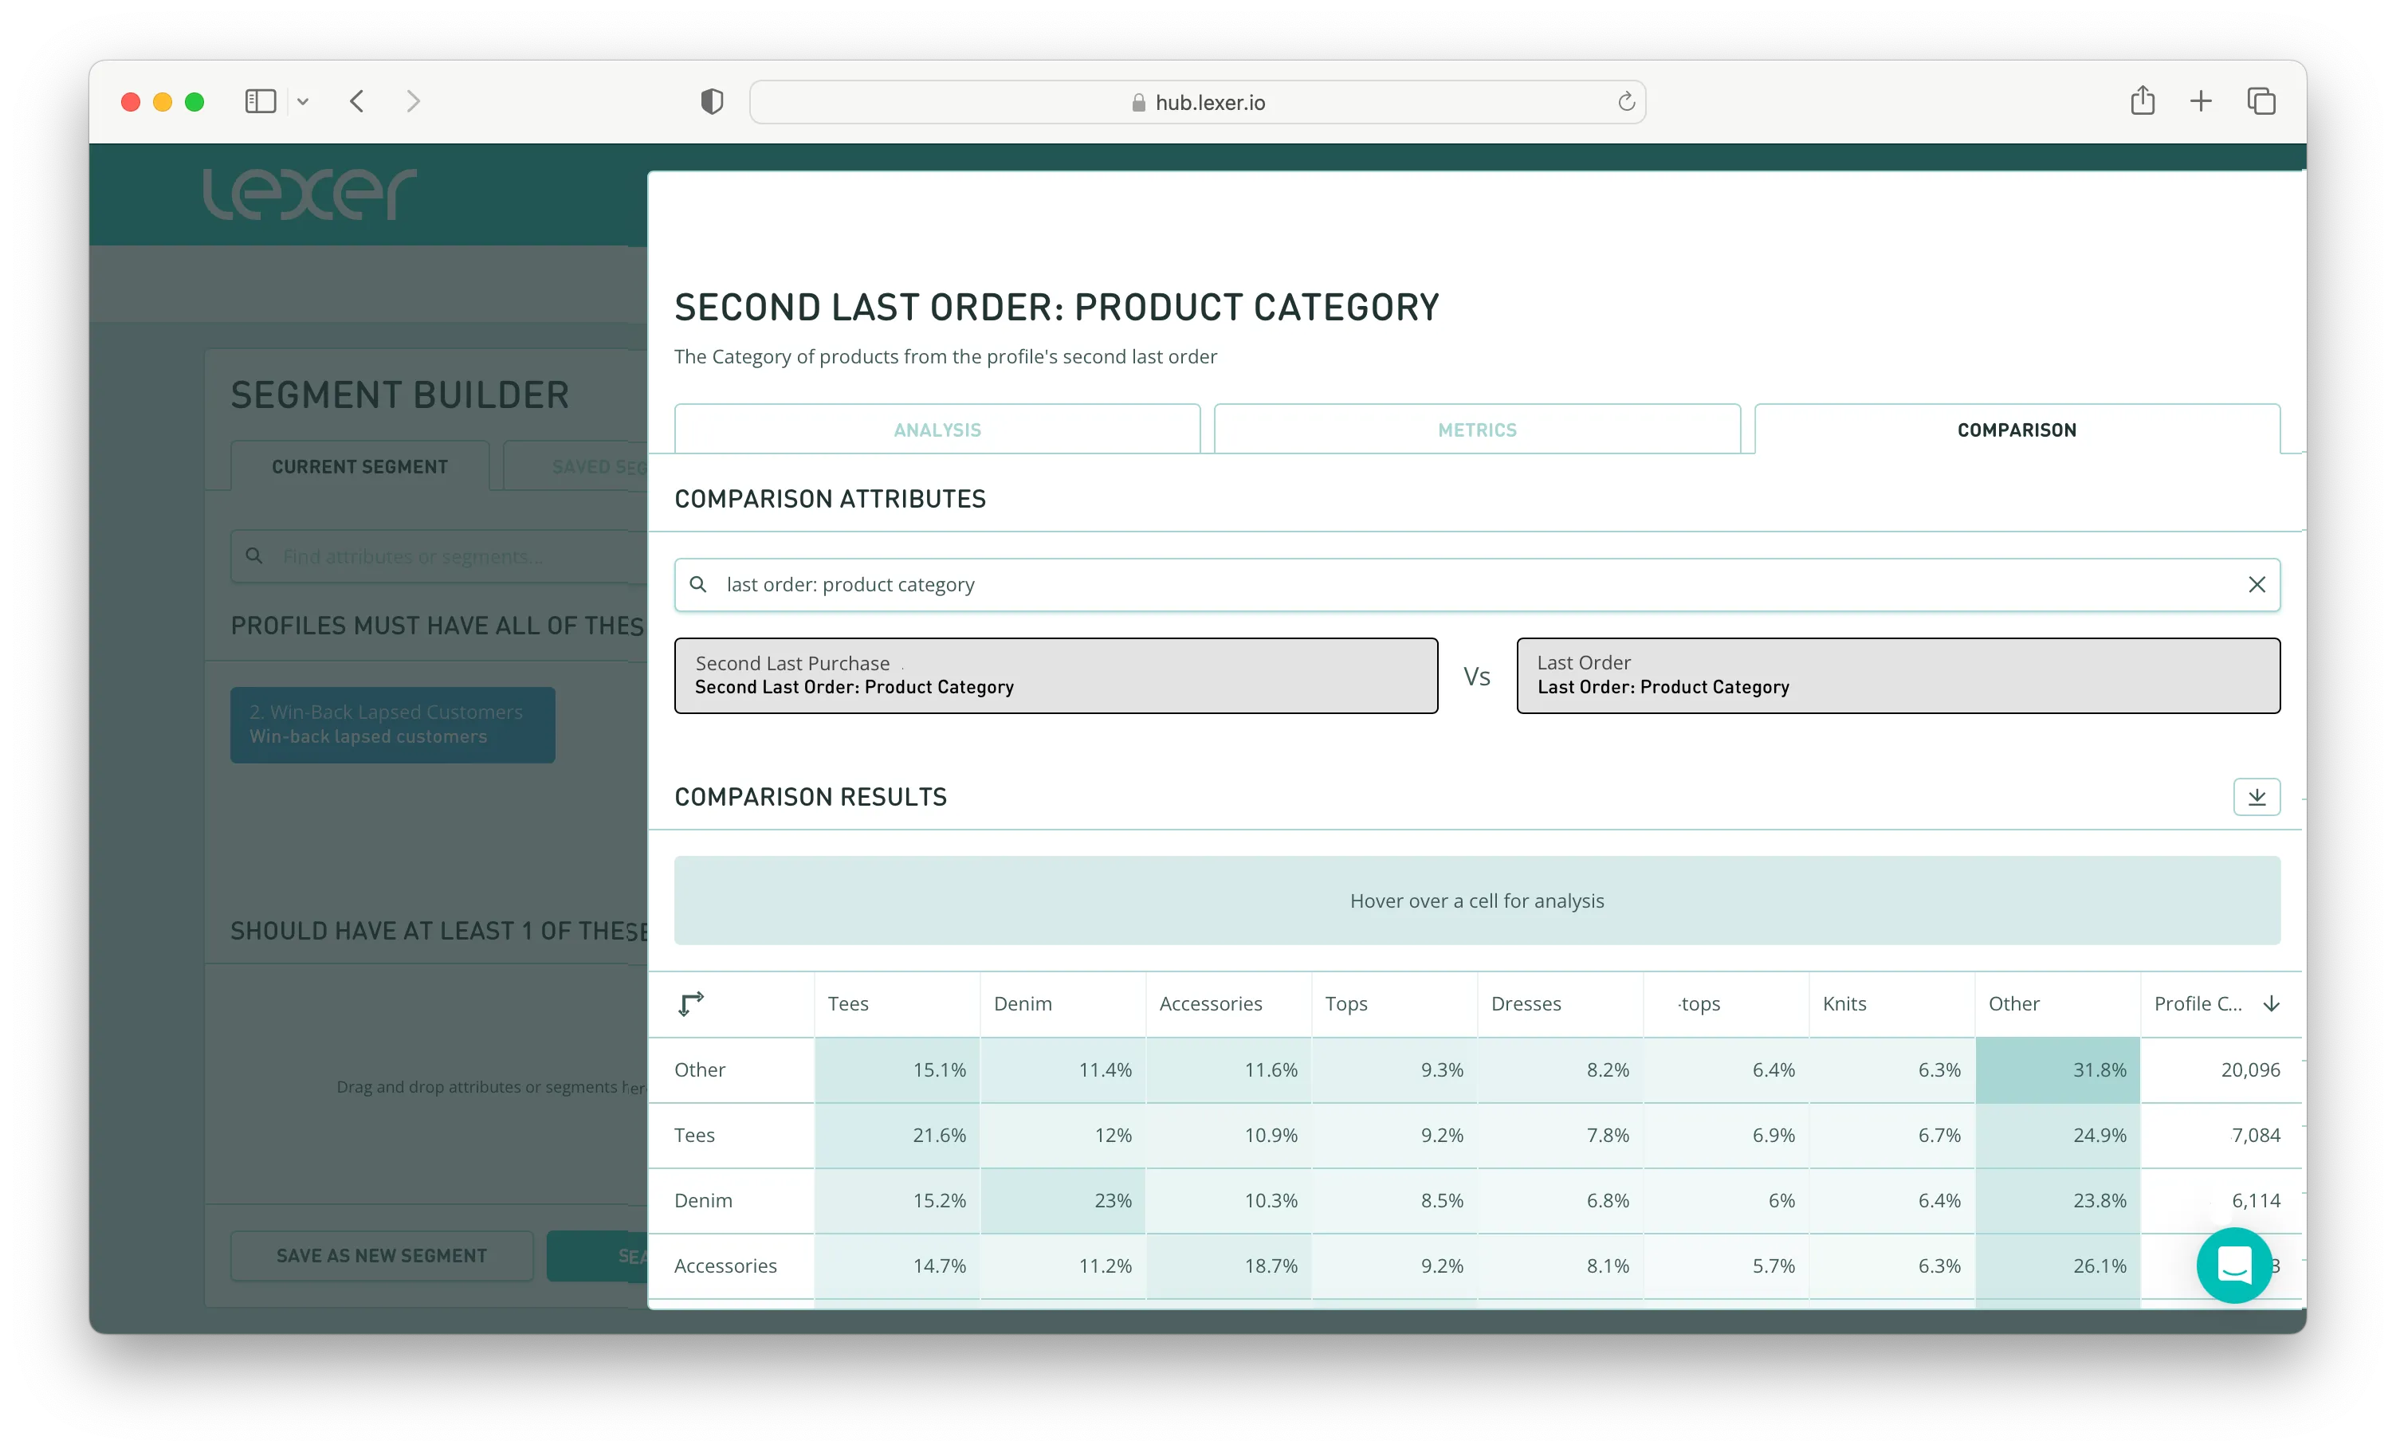Image resolution: width=2396 pixels, height=1452 pixels.
Task: Toggle the Safari sidebar
Action: [261, 101]
